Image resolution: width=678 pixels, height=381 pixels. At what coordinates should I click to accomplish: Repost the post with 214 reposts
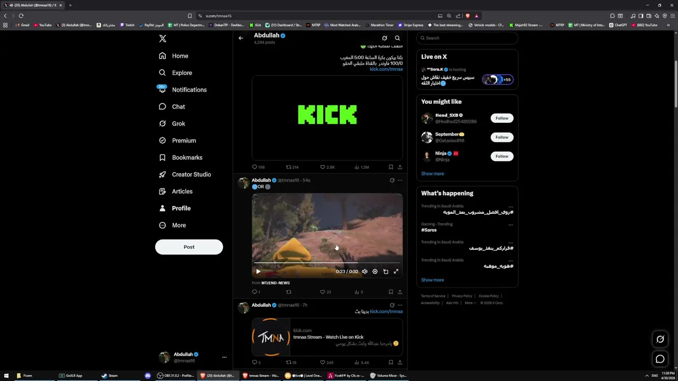[x=292, y=167]
